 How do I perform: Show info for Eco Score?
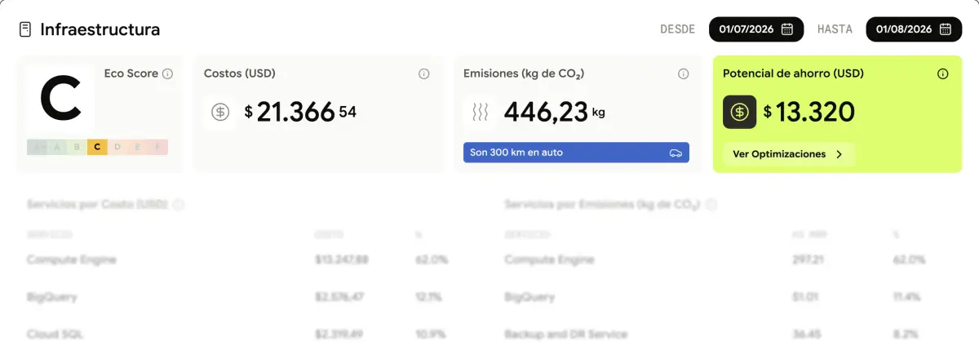[x=167, y=73]
